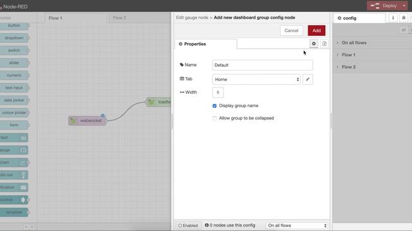Select the websocket node on the canvas

tap(88, 121)
